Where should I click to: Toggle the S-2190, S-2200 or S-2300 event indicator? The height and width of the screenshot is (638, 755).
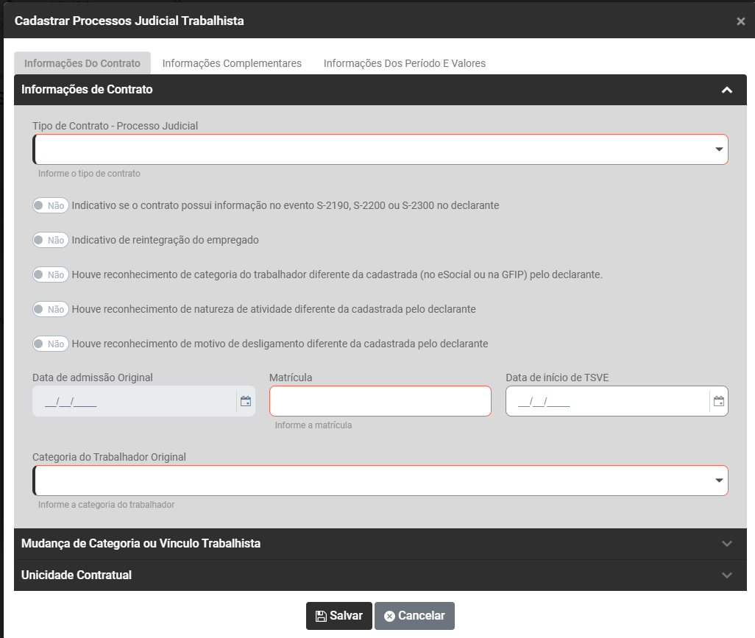point(51,206)
